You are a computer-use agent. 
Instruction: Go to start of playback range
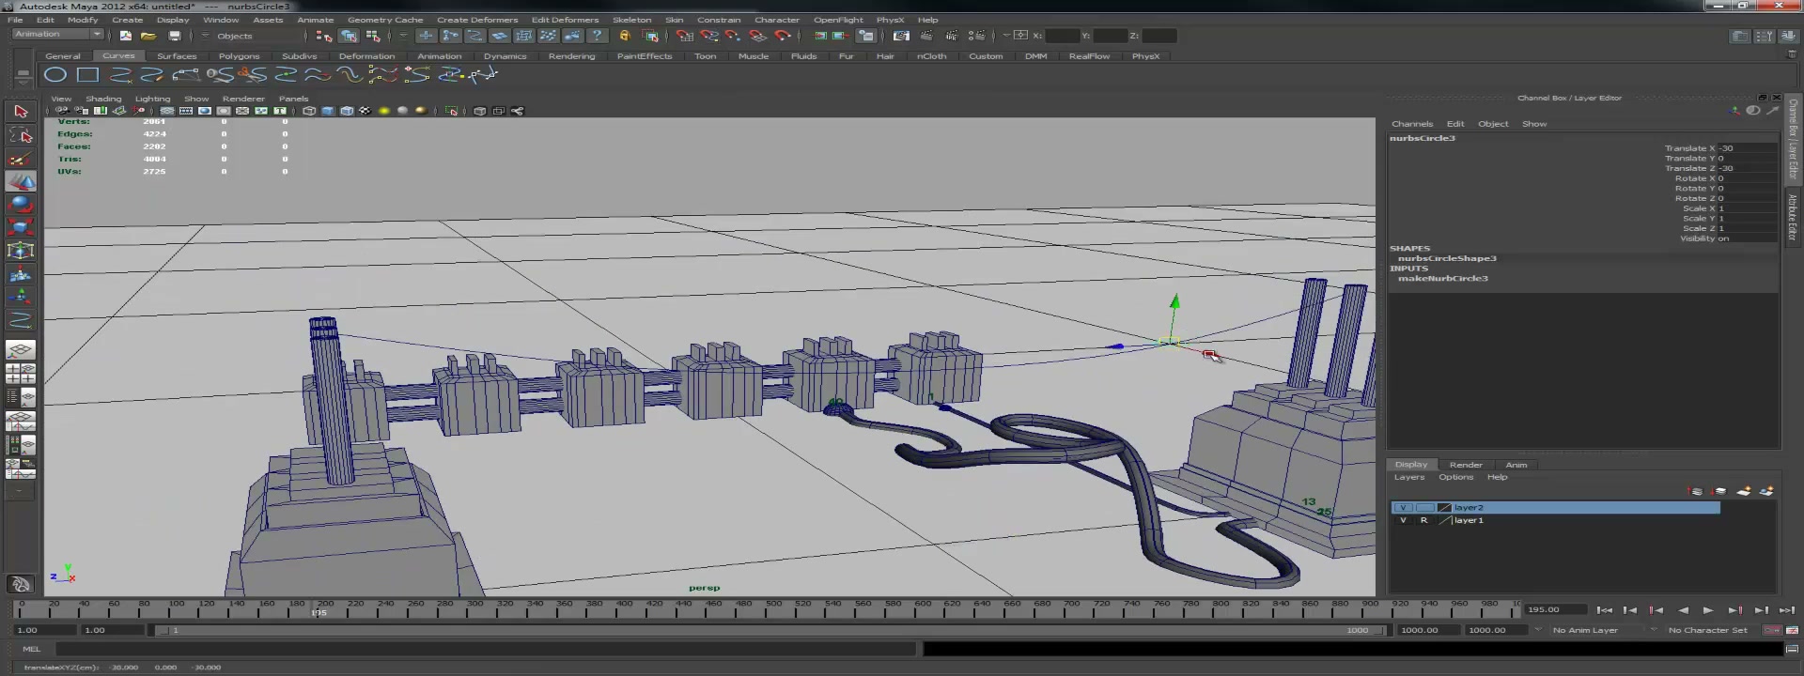(x=1604, y=610)
